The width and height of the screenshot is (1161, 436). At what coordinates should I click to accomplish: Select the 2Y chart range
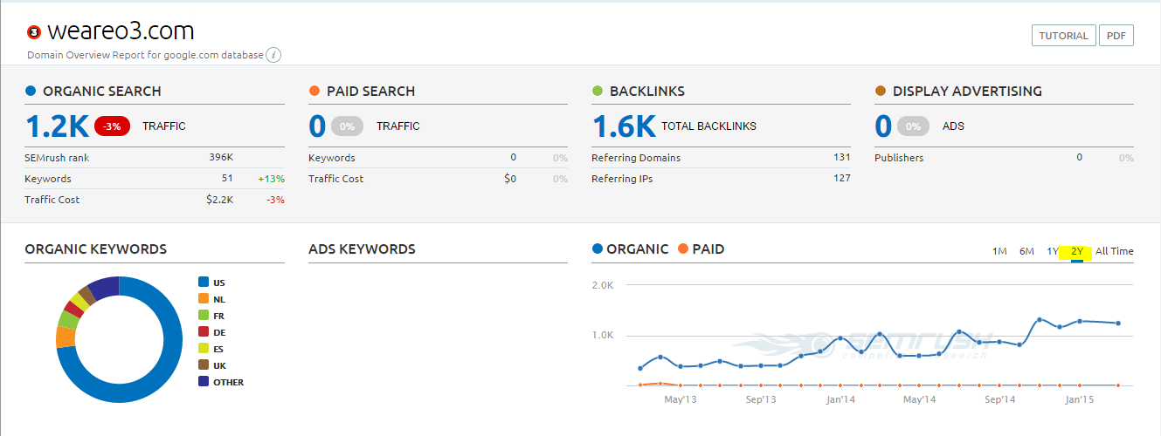(1077, 251)
